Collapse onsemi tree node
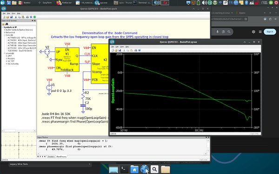The image size is (279, 174). click(5, 53)
